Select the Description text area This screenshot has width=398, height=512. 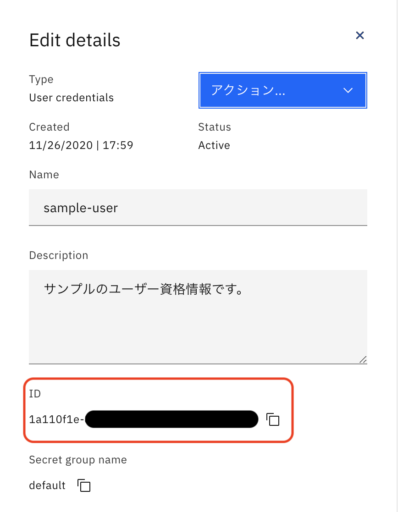tap(198, 316)
